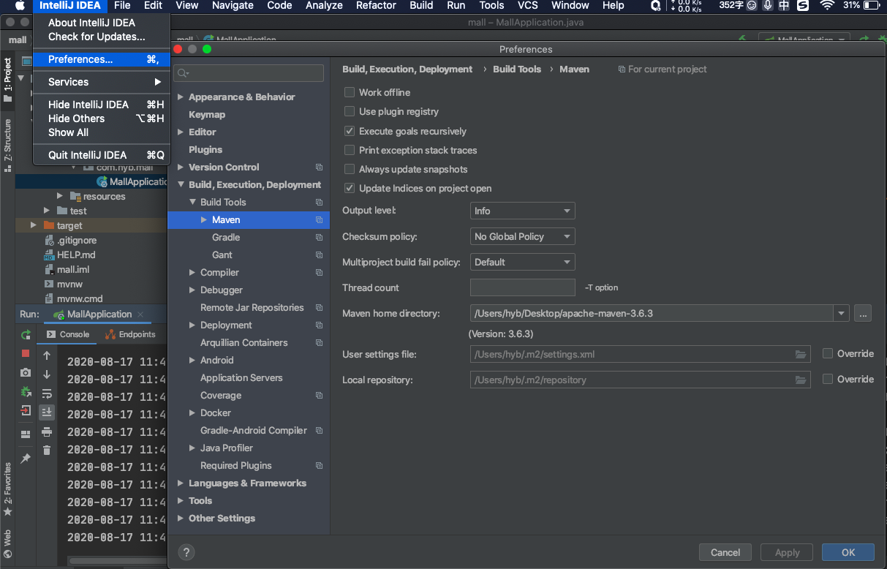Expand the Editor settings group
This screenshot has height=569, width=887.
(181, 132)
